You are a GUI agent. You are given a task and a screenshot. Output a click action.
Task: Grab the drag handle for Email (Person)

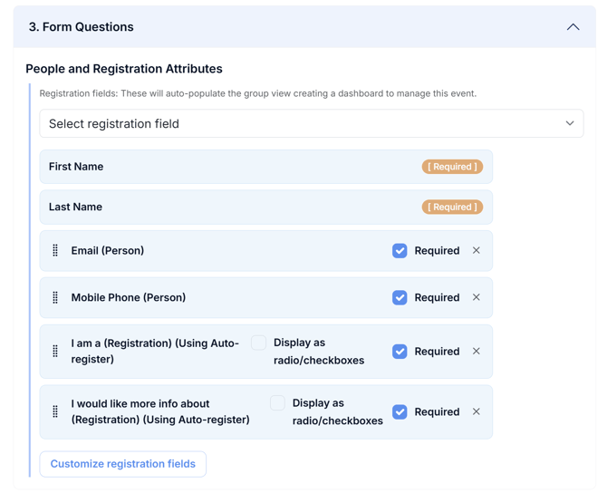pos(55,250)
